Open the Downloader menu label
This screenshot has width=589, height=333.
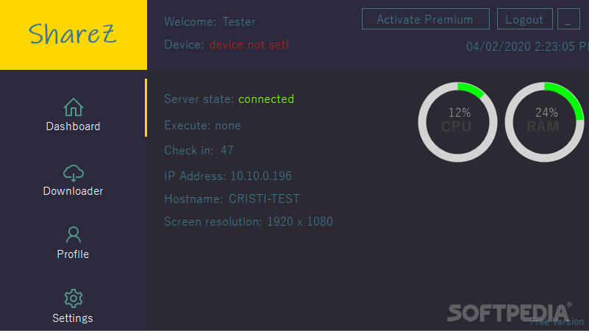click(73, 191)
